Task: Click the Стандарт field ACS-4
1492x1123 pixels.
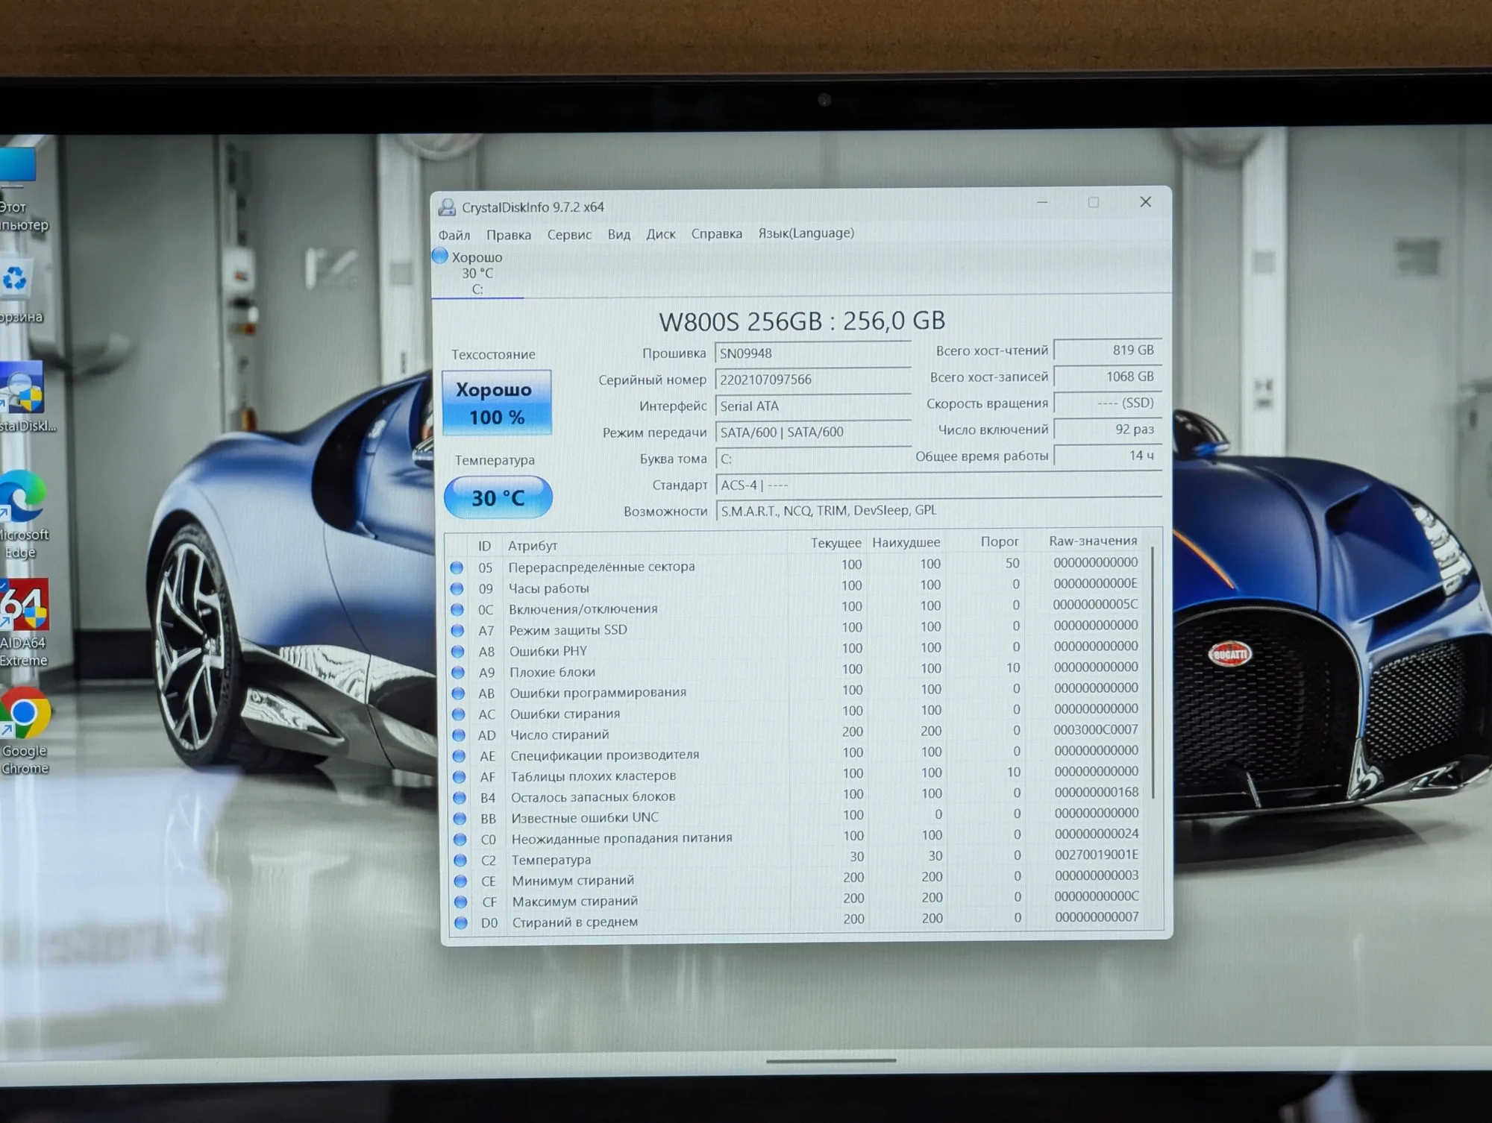Action: (x=938, y=485)
